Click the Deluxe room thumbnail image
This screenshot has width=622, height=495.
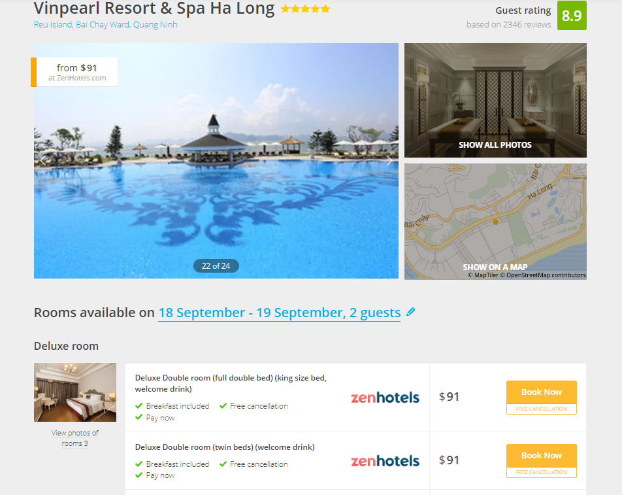(75, 392)
